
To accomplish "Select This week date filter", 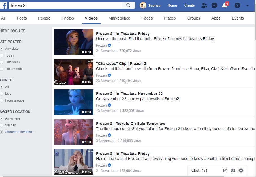I will click(x=1, y=62).
